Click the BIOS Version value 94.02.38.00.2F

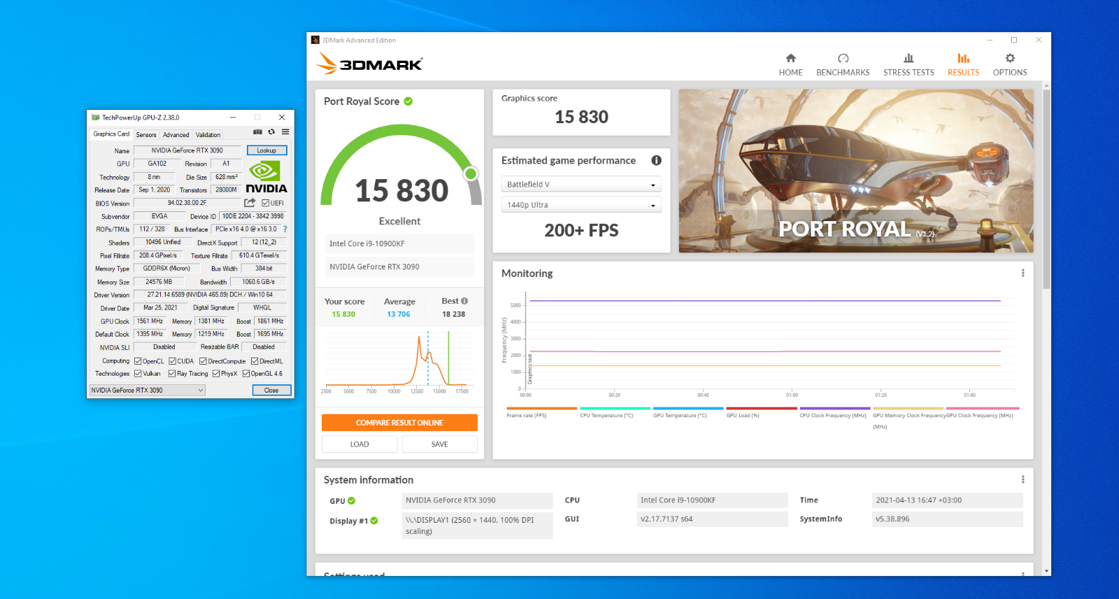pyautogui.click(x=187, y=203)
